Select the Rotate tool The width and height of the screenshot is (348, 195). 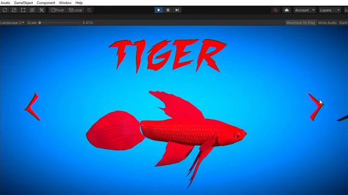(x=5, y=10)
